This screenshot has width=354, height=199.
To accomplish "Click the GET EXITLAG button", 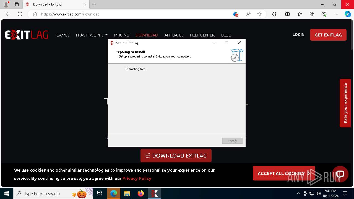I will (328, 35).
